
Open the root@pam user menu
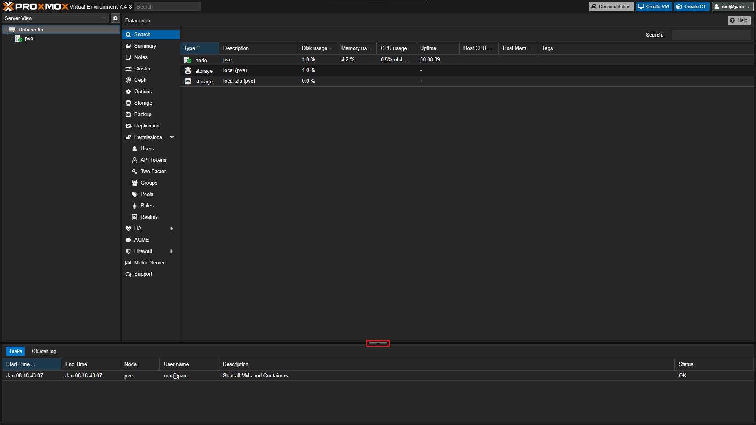[732, 7]
